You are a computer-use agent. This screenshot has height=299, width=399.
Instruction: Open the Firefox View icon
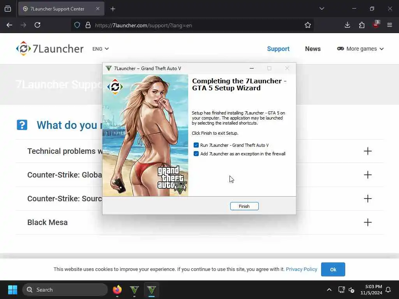click(8, 9)
